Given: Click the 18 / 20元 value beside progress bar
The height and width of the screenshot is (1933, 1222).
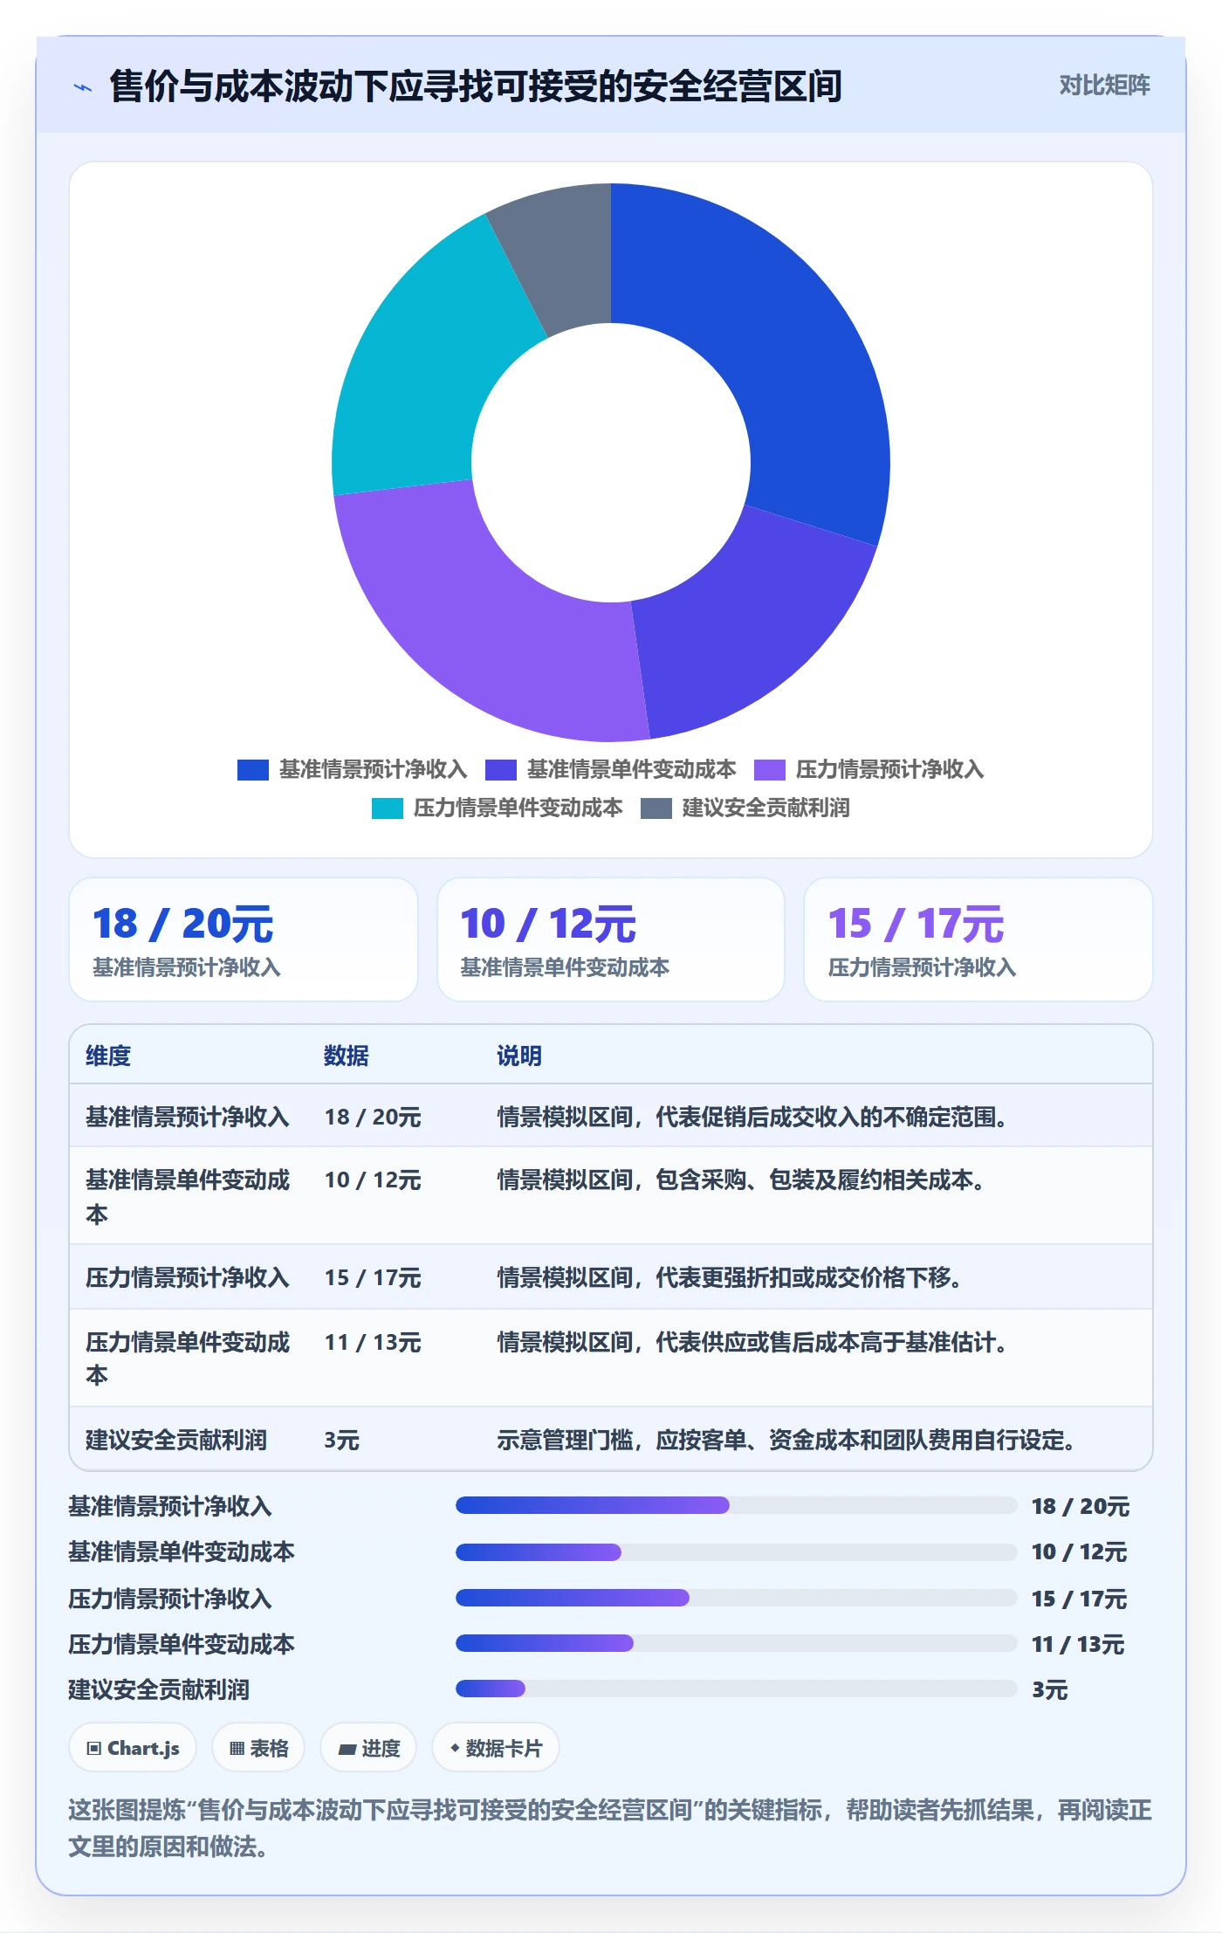Looking at the screenshot, I should point(1081,1506).
